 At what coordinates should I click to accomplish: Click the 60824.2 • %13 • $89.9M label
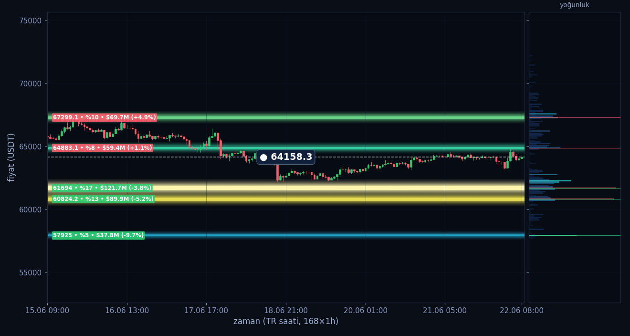coord(103,199)
